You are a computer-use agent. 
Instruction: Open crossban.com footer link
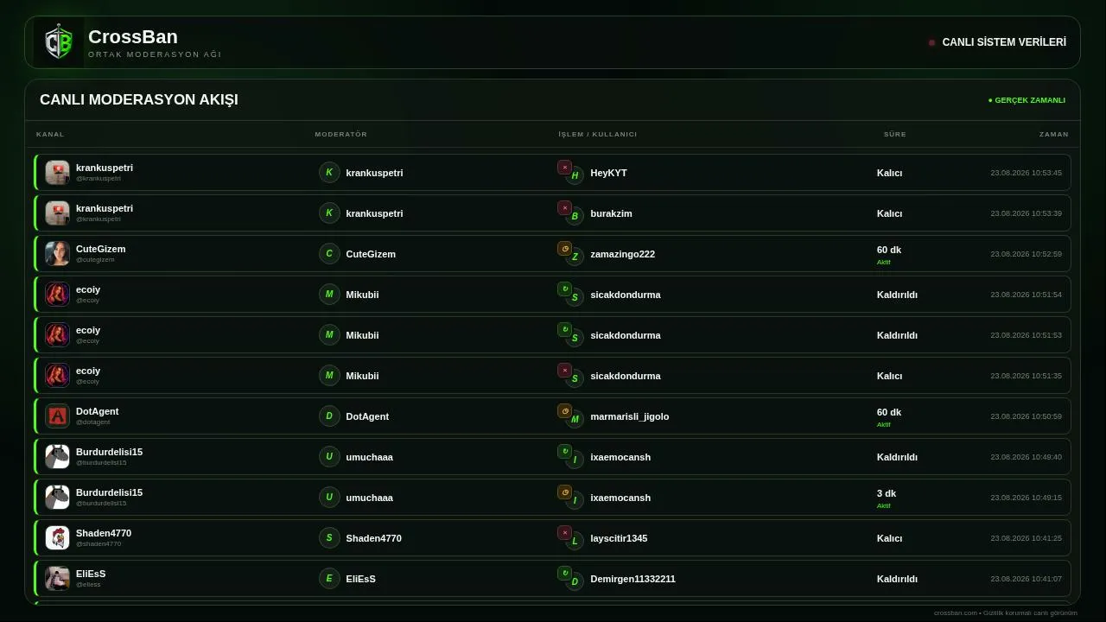955,613
